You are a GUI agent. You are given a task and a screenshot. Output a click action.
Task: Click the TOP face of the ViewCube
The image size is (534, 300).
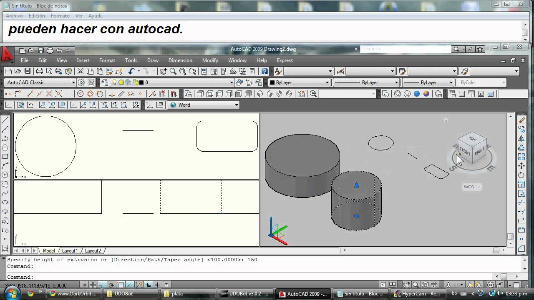point(472,139)
